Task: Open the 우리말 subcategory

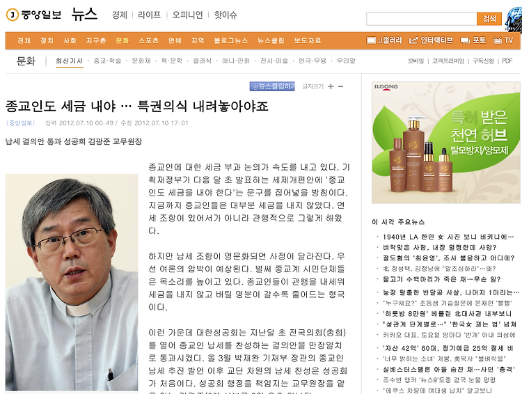Action: (x=346, y=61)
